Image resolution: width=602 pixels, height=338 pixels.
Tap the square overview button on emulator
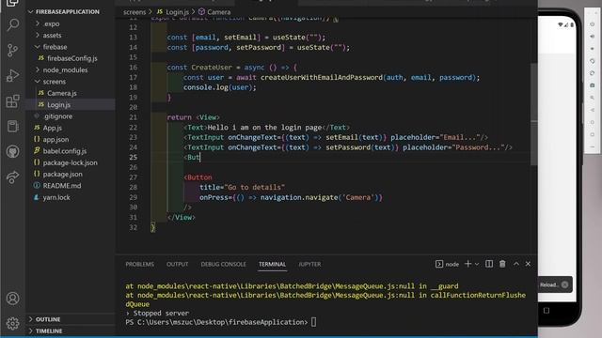pyautogui.click(x=547, y=311)
